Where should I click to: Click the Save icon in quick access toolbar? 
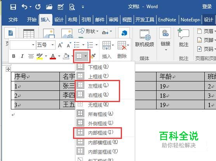tap(13, 7)
